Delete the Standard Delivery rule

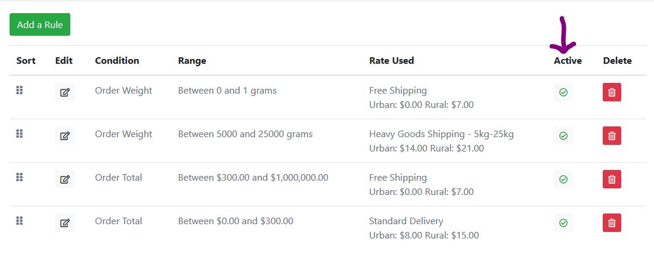coord(612,223)
